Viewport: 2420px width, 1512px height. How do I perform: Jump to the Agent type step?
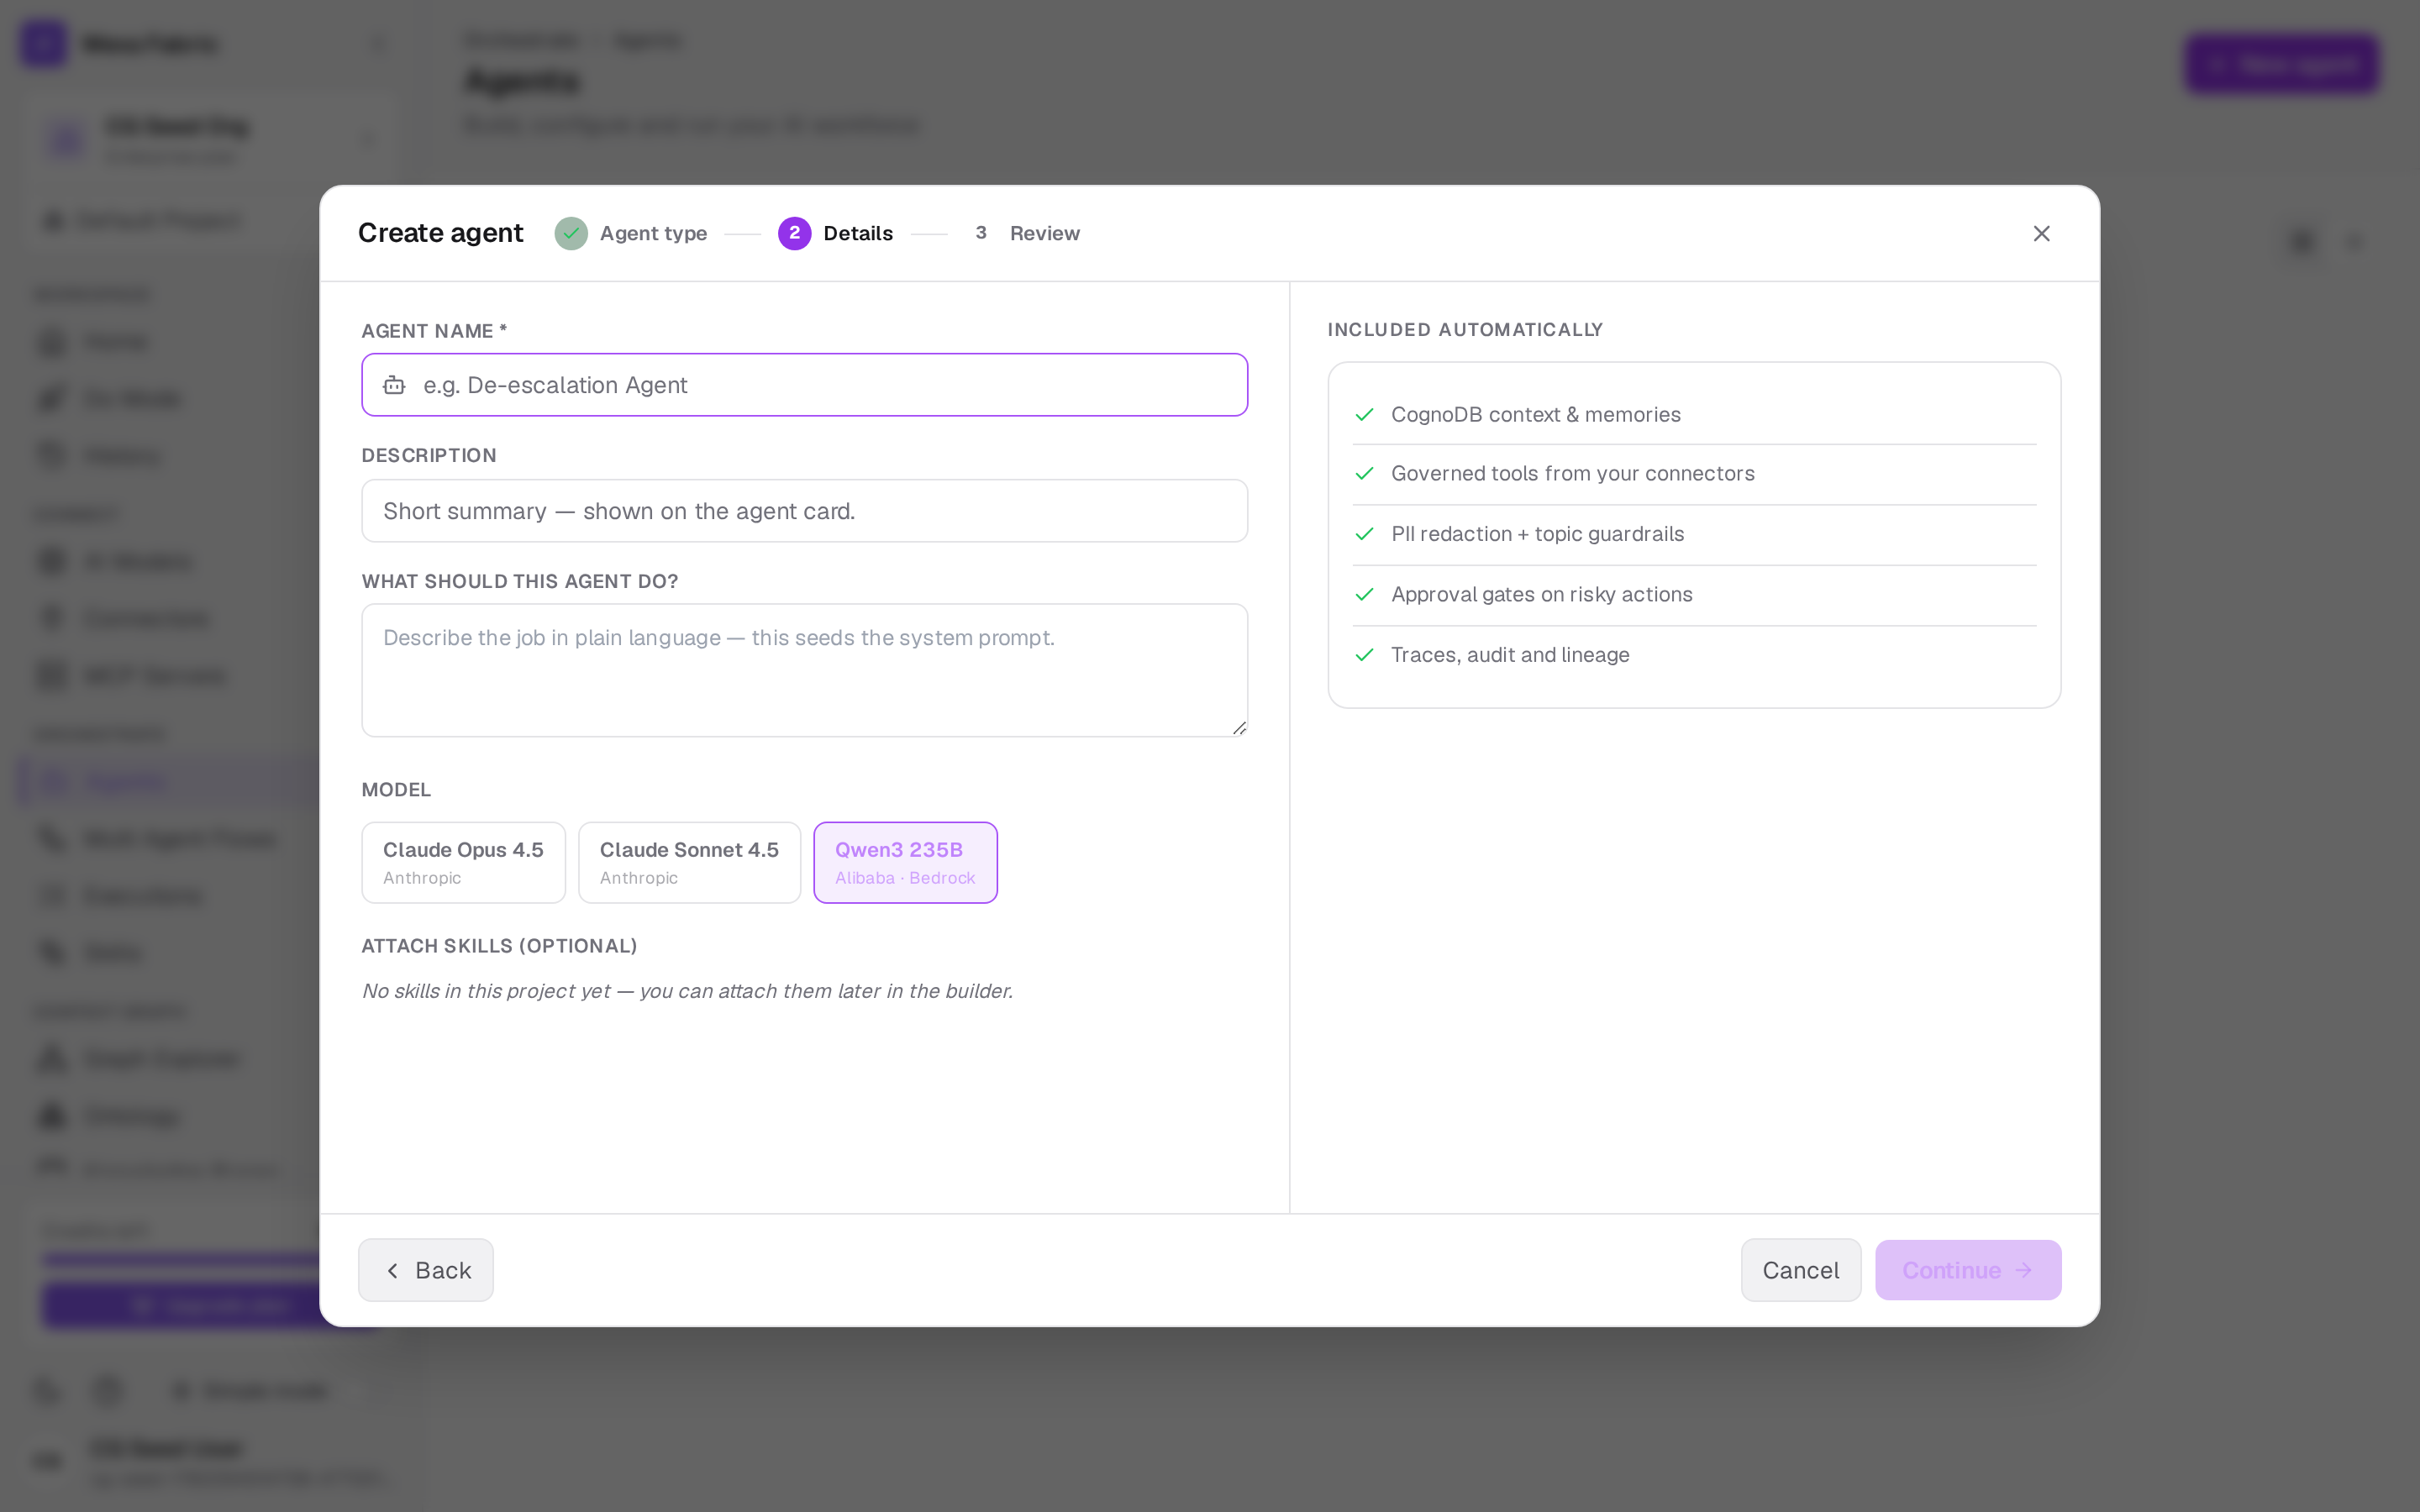coord(631,233)
